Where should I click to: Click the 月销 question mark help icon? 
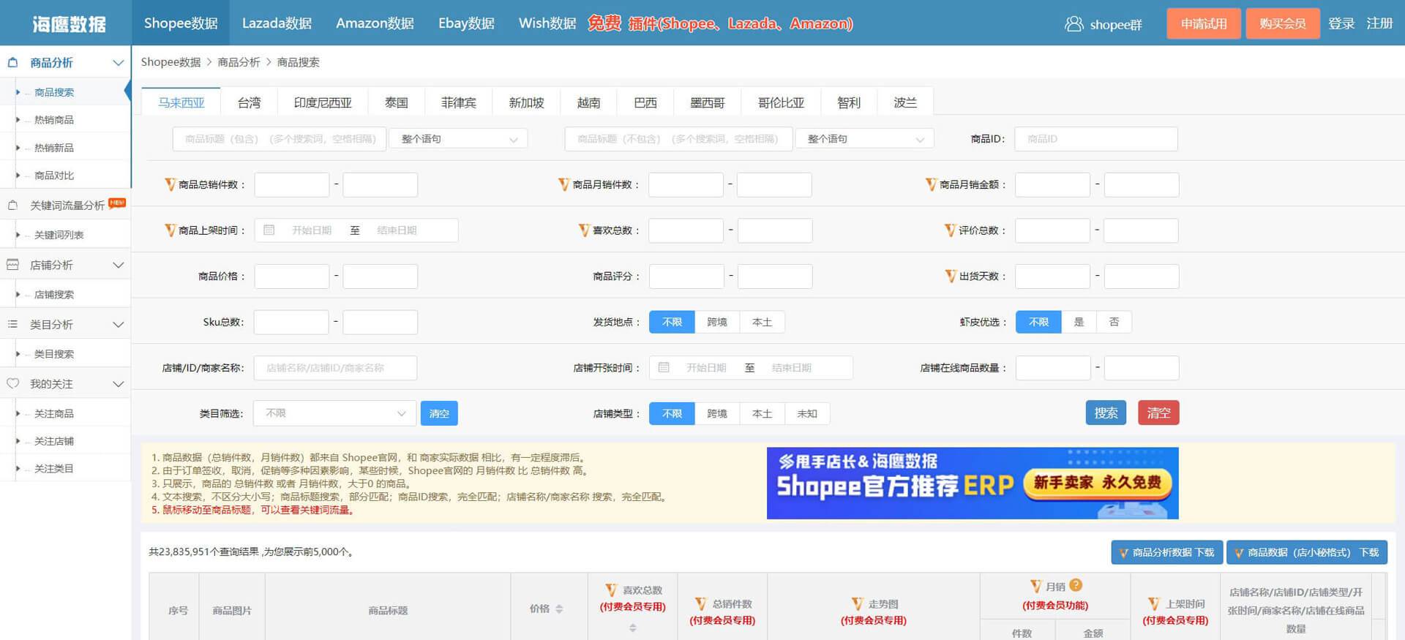(x=1075, y=585)
